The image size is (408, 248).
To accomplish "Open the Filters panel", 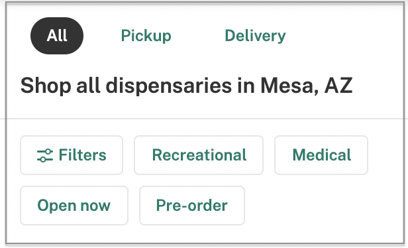I will point(72,155).
